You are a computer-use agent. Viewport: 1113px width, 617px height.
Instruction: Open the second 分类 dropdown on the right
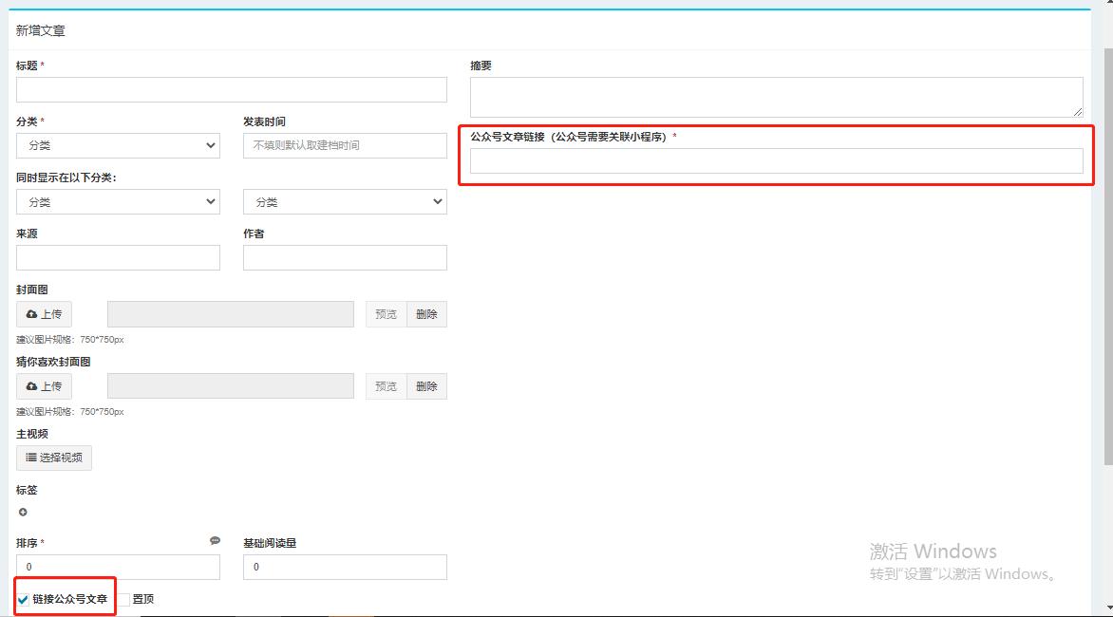point(345,201)
